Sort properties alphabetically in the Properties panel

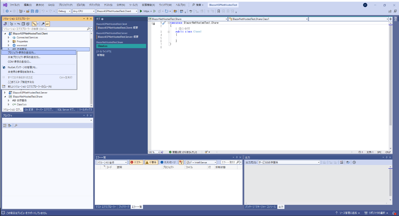tap(9, 125)
